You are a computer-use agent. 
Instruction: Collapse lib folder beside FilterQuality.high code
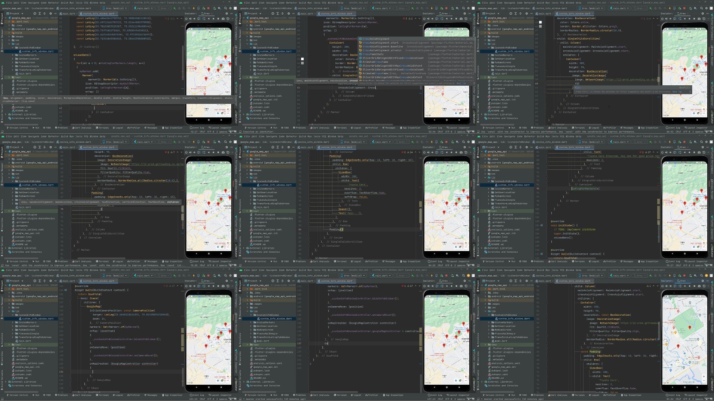(x=9, y=177)
